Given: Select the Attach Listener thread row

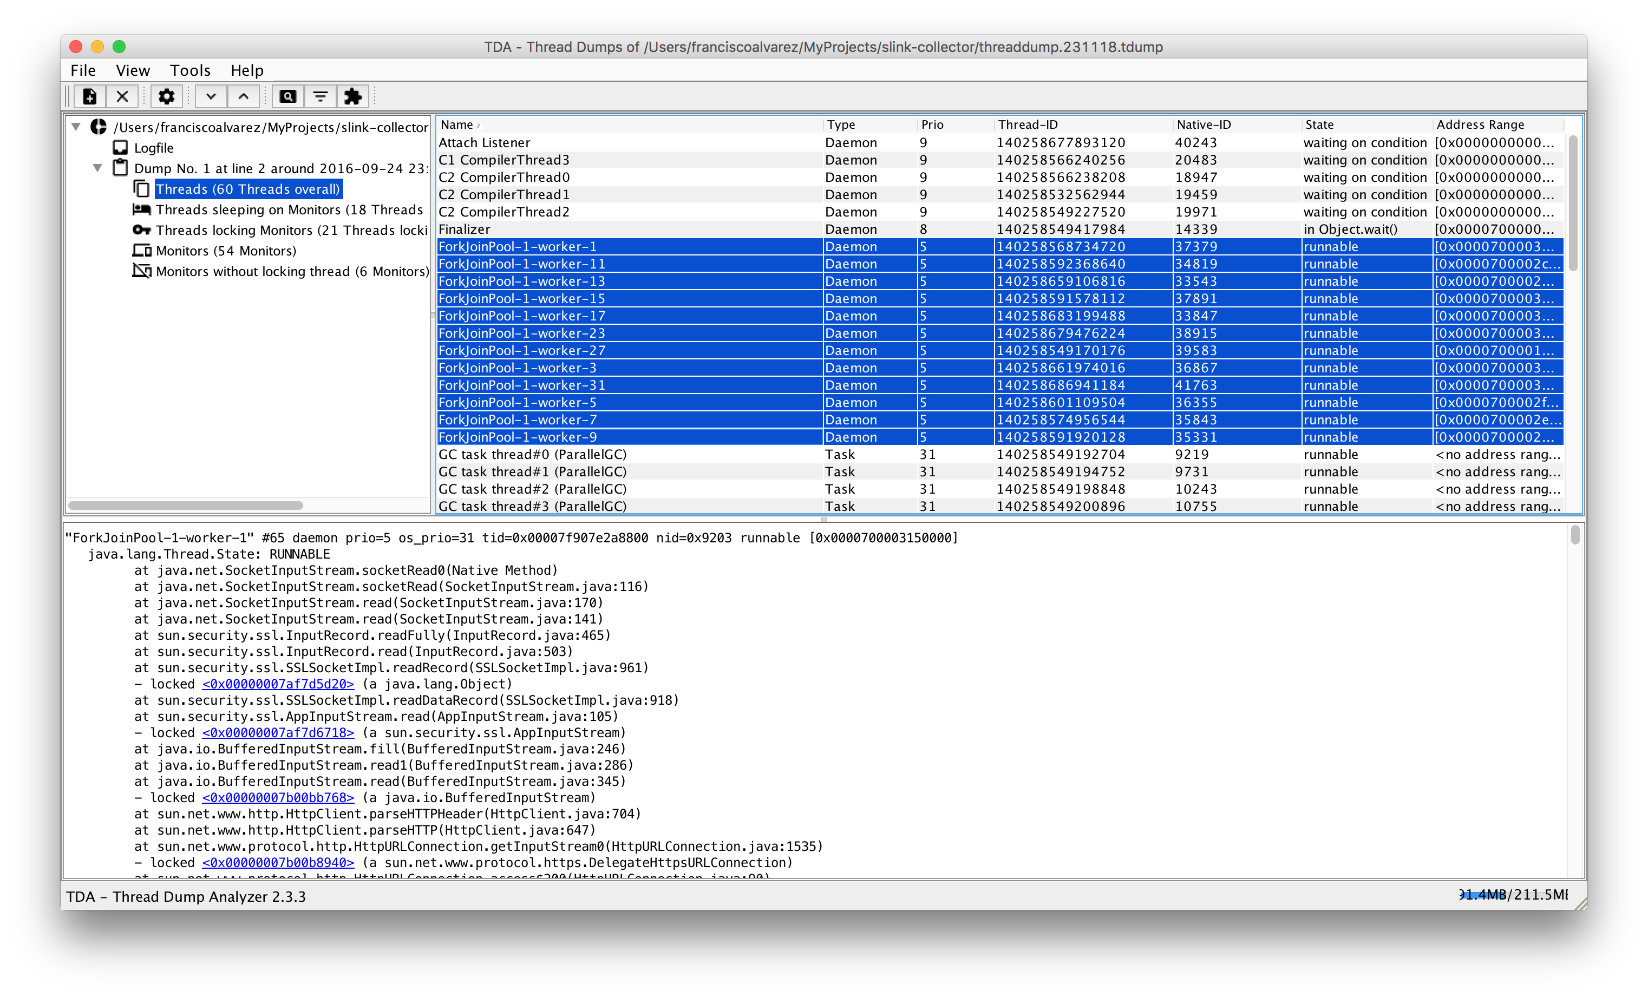Looking at the screenshot, I should [x=1000, y=142].
